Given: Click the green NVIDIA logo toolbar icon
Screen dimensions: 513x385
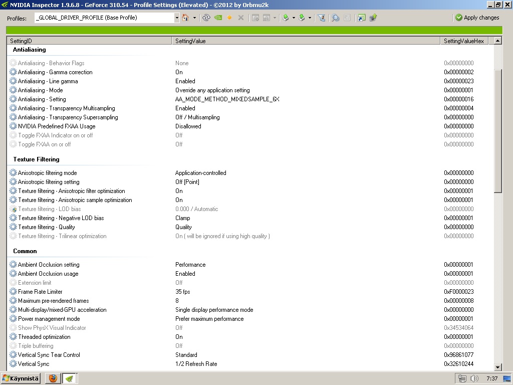Looking at the screenshot, I should (218, 18).
